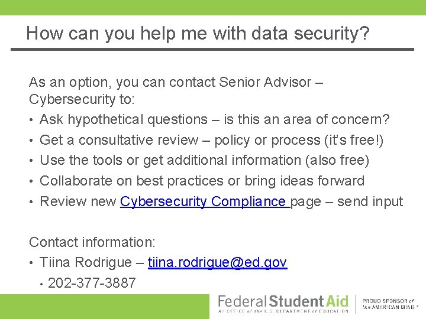The height and width of the screenshot is (319, 426).
Task: Click the 'Get a consultative review' bullet line
Action: [211, 140]
